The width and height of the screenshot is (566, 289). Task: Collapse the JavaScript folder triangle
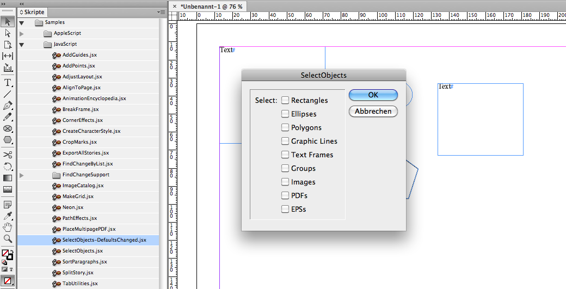[x=22, y=45]
